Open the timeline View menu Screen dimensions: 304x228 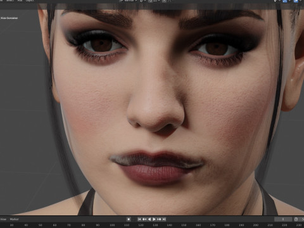coord(3,219)
